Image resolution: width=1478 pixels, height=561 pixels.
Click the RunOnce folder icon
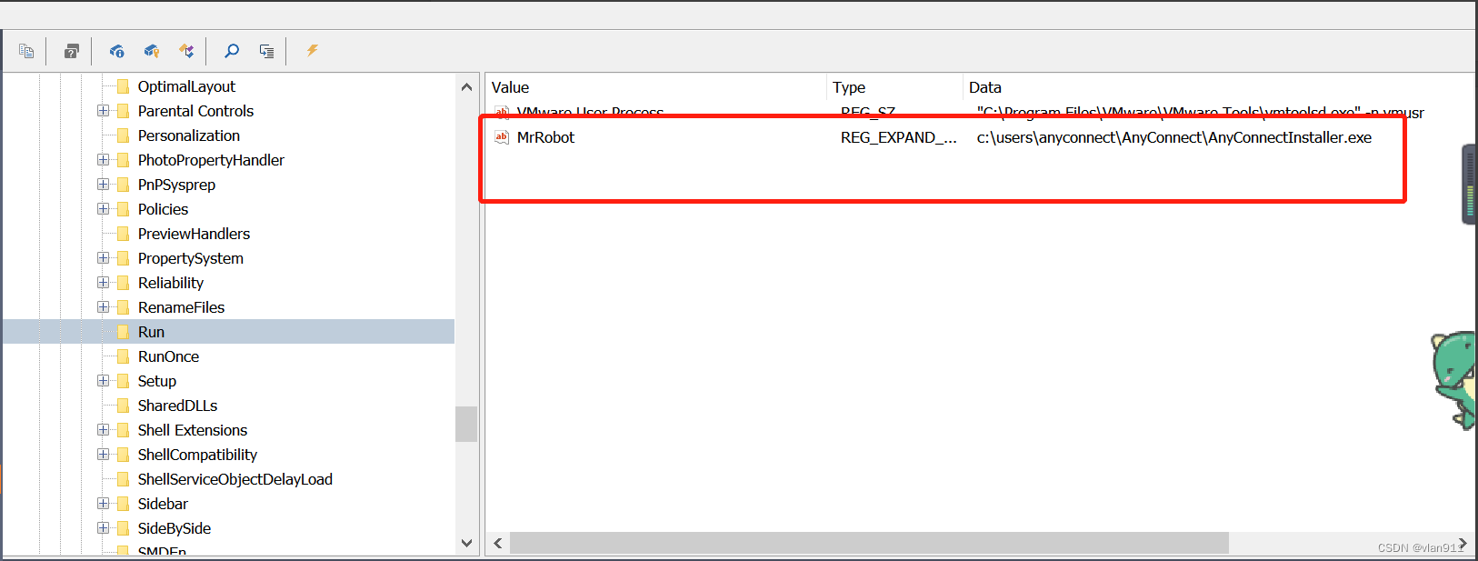coord(124,356)
